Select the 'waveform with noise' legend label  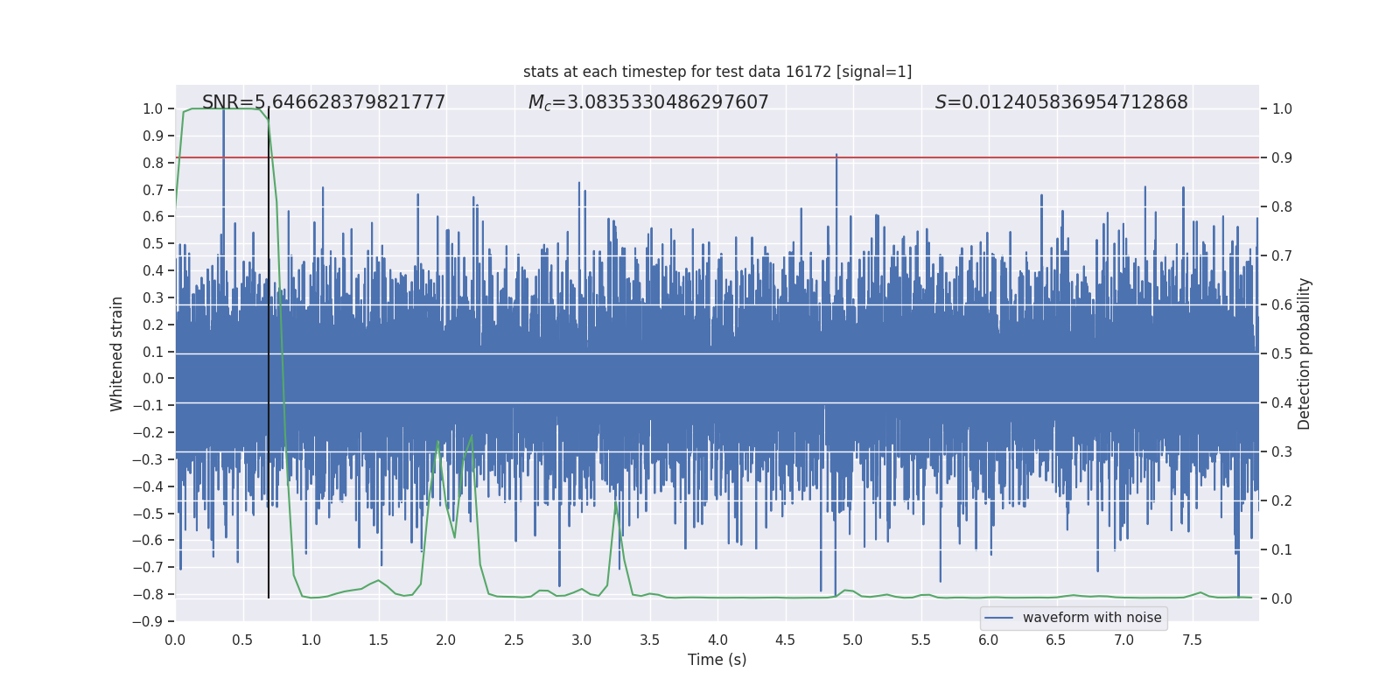point(1091,618)
